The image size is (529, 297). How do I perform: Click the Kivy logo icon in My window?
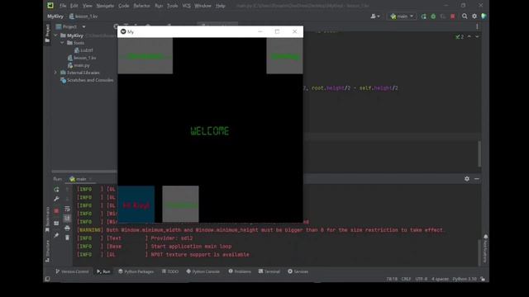pos(123,31)
